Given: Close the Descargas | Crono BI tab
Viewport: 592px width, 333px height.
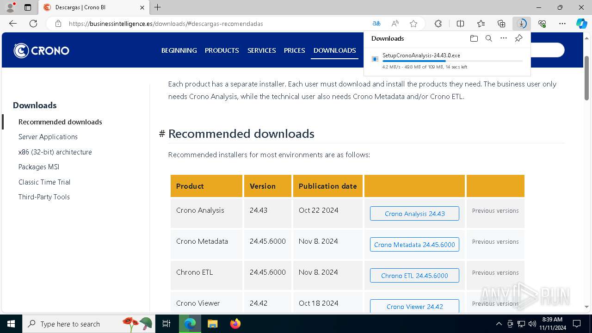Looking at the screenshot, I should [142, 7].
